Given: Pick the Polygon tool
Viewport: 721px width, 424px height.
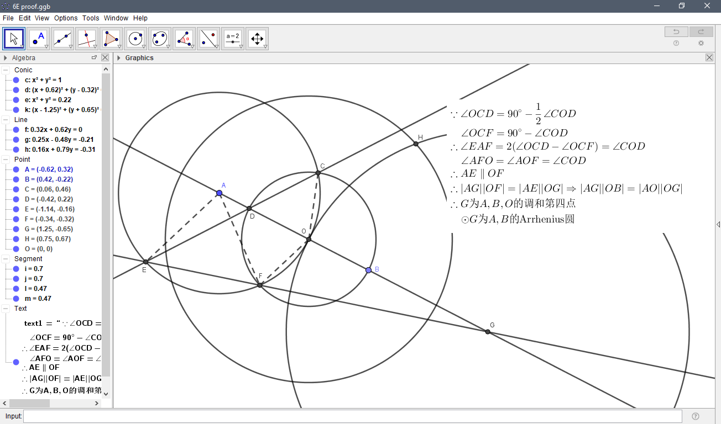Looking at the screenshot, I should point(111,39).
